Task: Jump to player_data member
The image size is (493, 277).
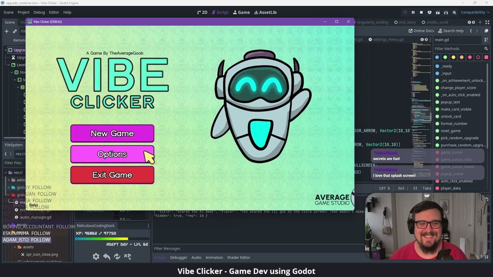Action: tap(451, 188)
